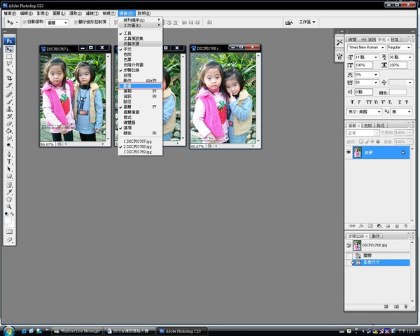
Task: Select the Eyedropper tool
Action: pyautogui.click(x=9, y=192)
